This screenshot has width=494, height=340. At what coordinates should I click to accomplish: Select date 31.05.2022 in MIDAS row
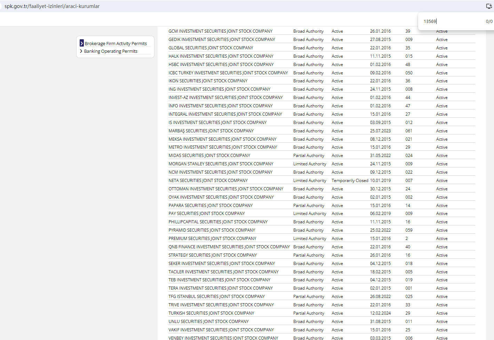point(380,156)
